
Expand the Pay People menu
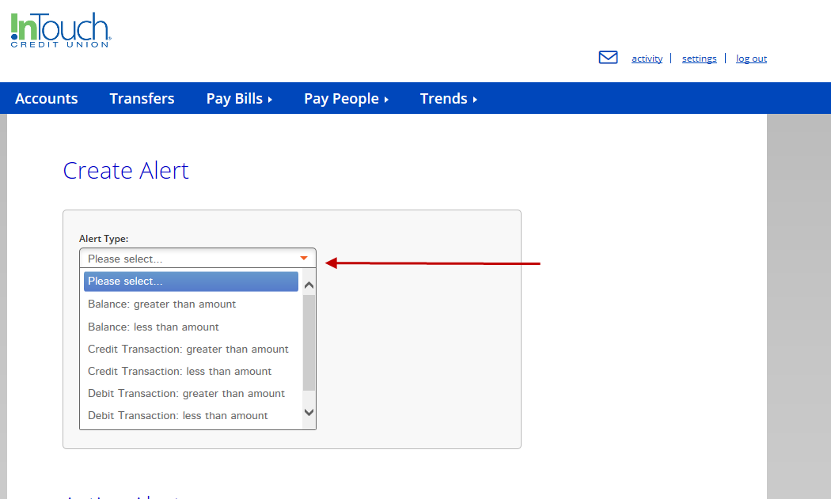[346, 99]
